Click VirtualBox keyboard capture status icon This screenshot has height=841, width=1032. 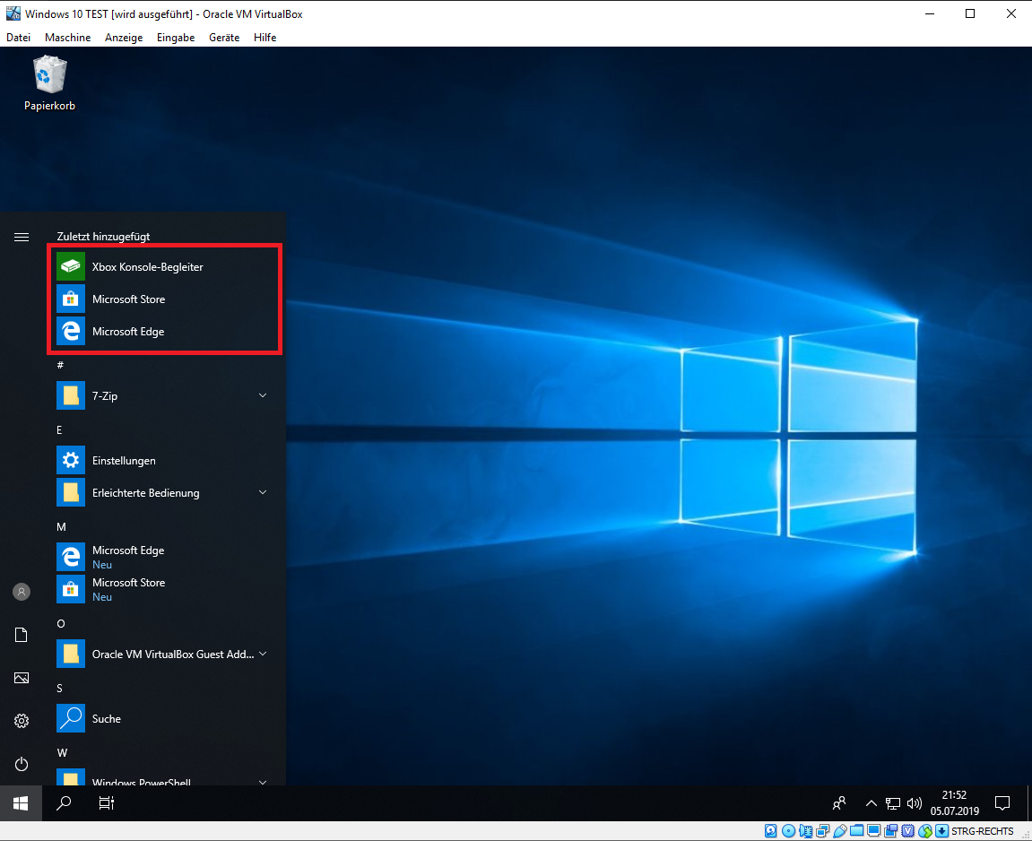click(x=942, y=831)
